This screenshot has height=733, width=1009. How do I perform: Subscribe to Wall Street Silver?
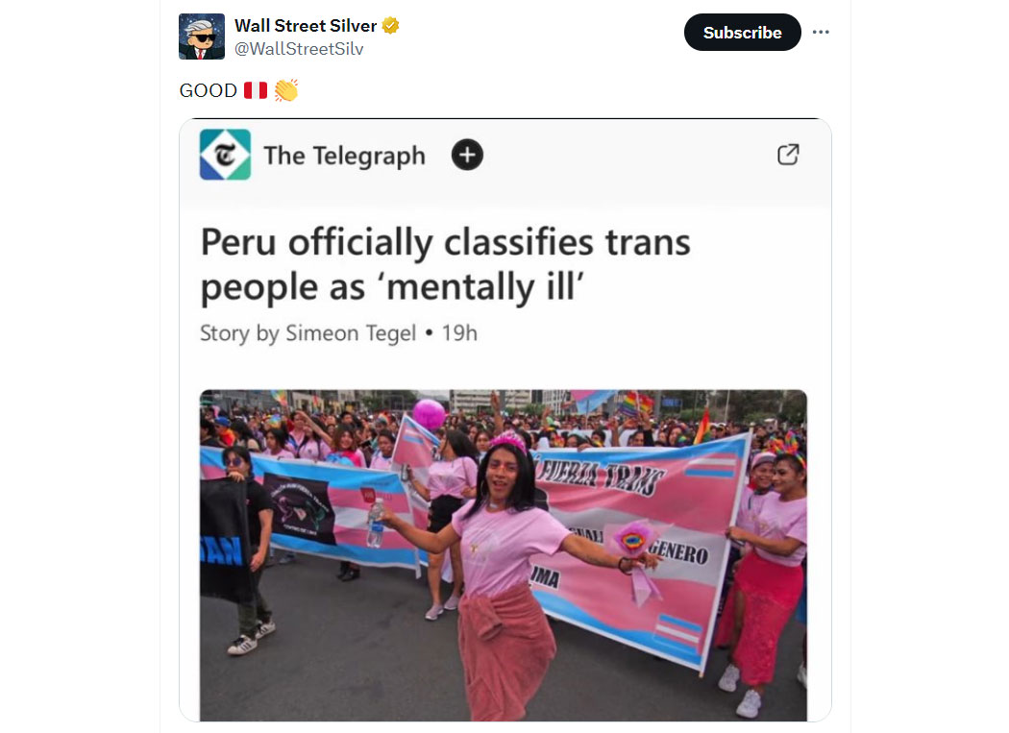click(743, 32)
